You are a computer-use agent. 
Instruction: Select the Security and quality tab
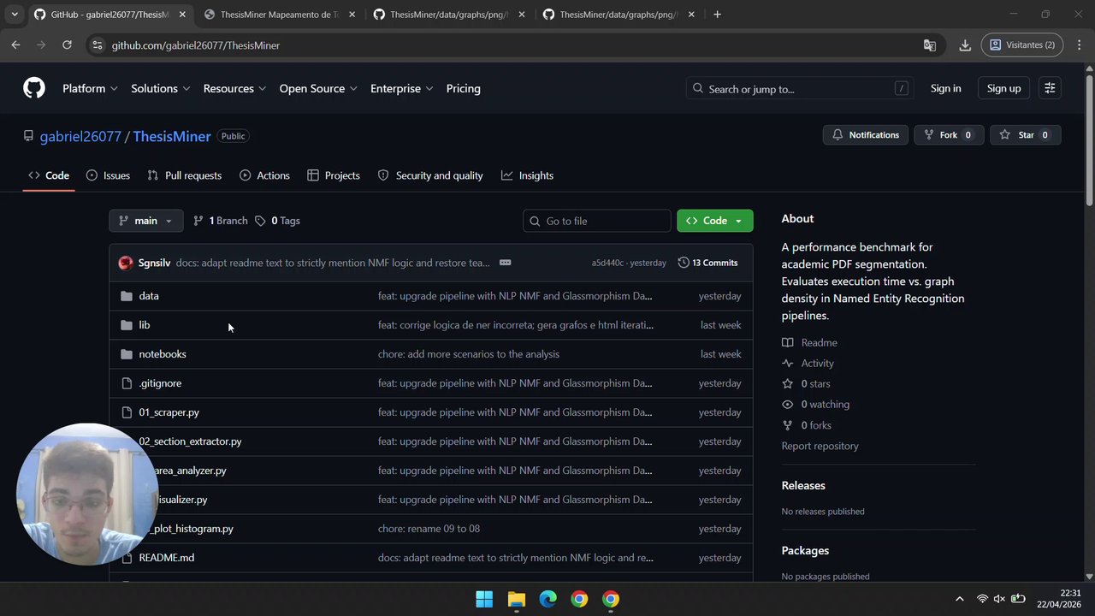click(430, 175)
